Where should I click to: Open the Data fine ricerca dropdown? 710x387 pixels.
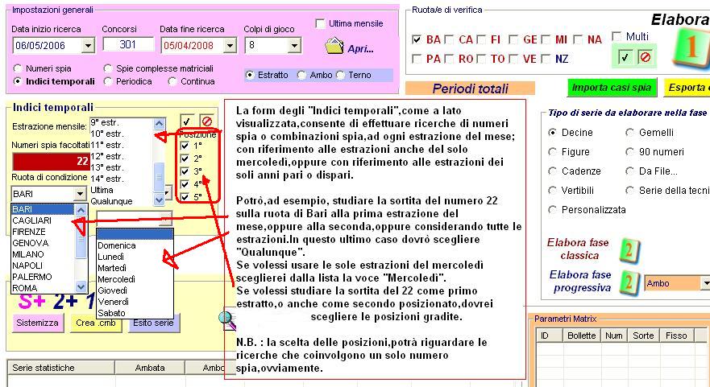(230, 45)
